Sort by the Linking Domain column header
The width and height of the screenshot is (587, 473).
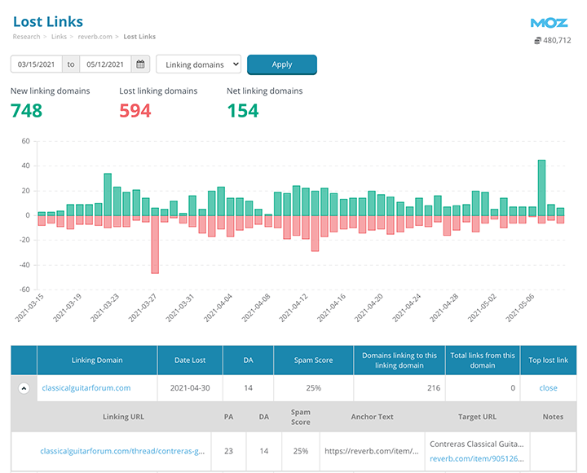[x=96, y=360]
